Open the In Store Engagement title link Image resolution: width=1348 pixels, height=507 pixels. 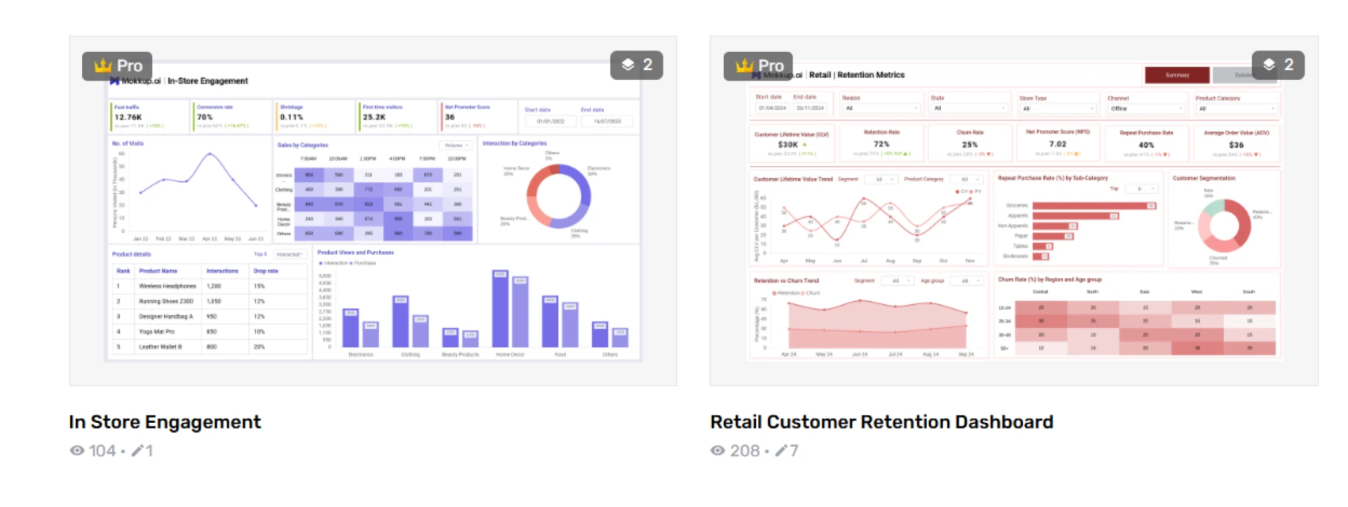coord(165,422)
